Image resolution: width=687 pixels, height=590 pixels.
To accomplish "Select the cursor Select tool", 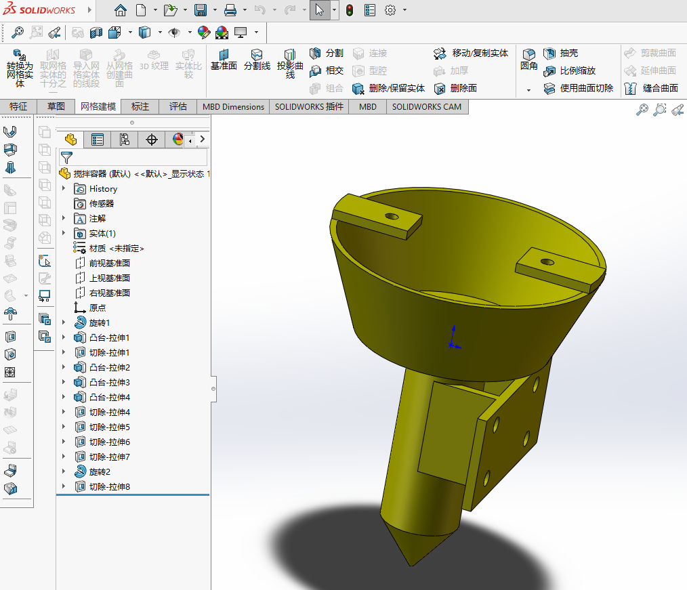I will pos(320,9).
